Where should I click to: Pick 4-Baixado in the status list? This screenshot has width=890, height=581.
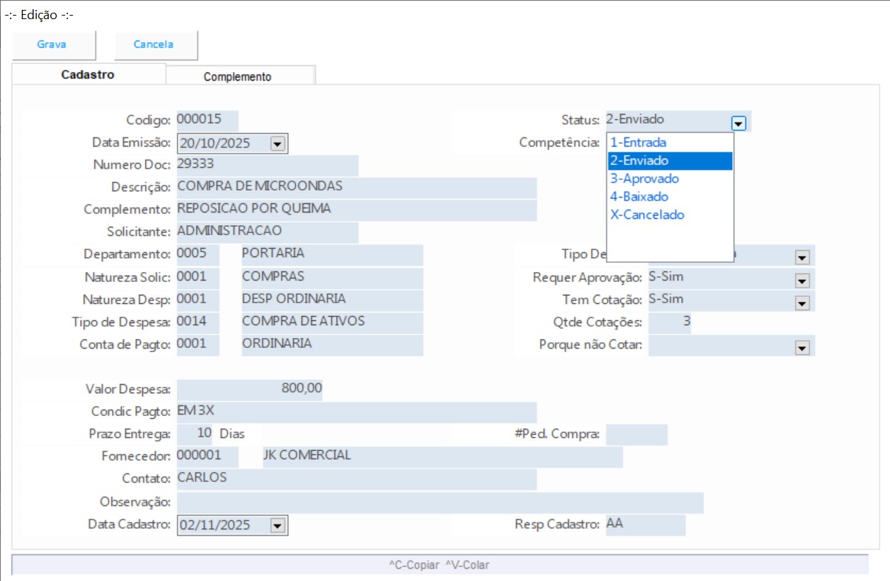coord(639,197)
